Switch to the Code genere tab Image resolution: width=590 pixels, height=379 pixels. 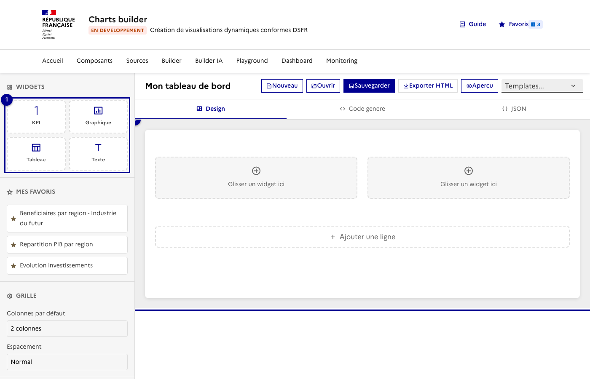point(362,108)
